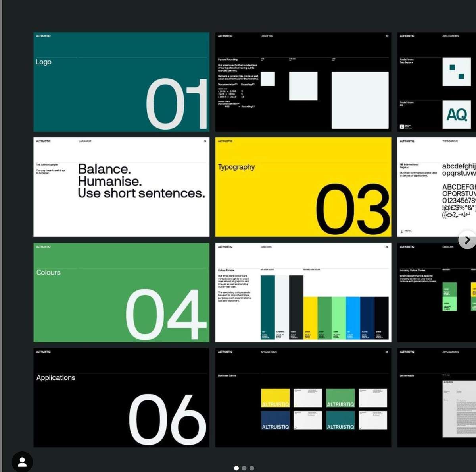Viewport: 476px width, 472px height.
Task: Open the Logo 01 slide
Action: click(121, 81)
